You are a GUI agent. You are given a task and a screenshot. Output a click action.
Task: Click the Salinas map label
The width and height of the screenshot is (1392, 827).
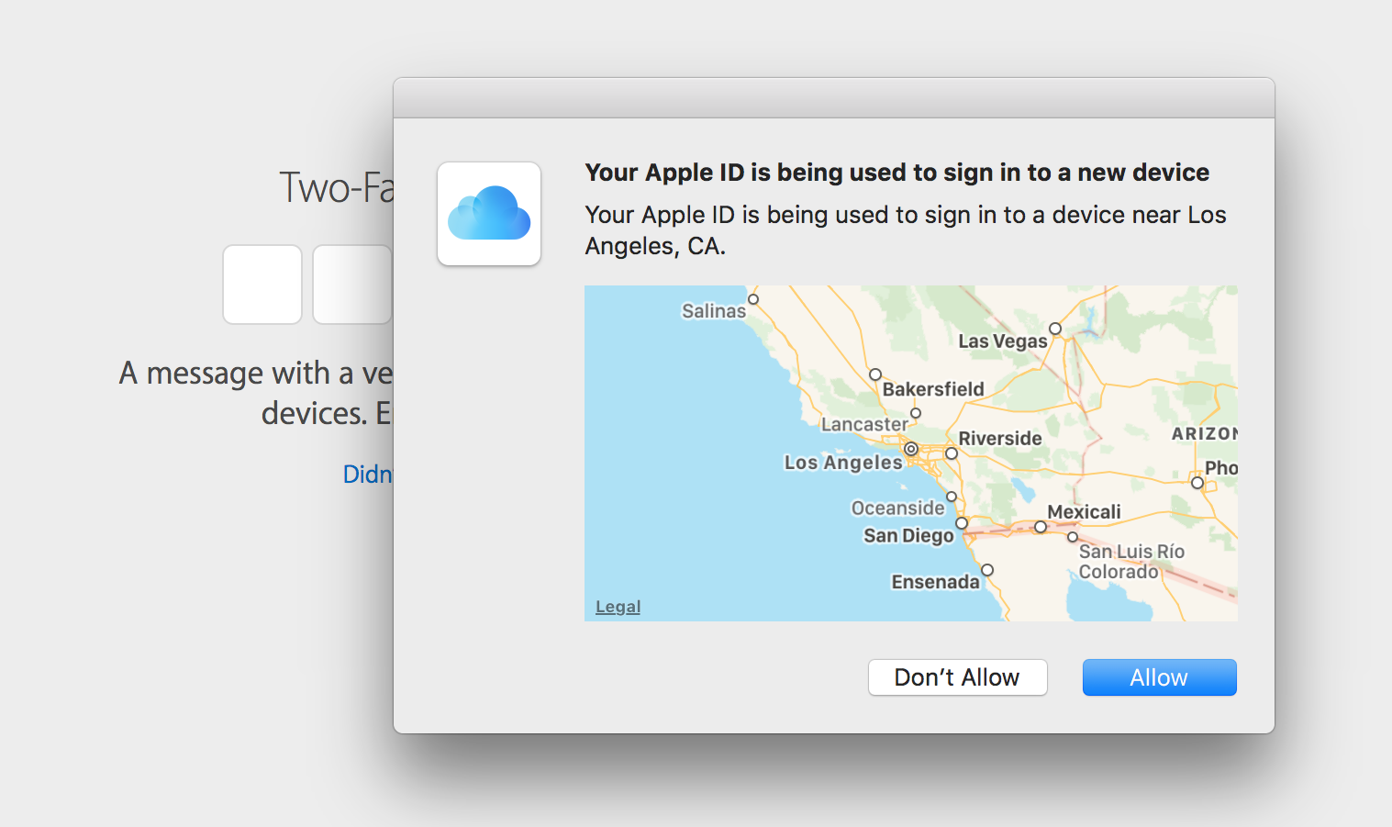tap(714, 311)
